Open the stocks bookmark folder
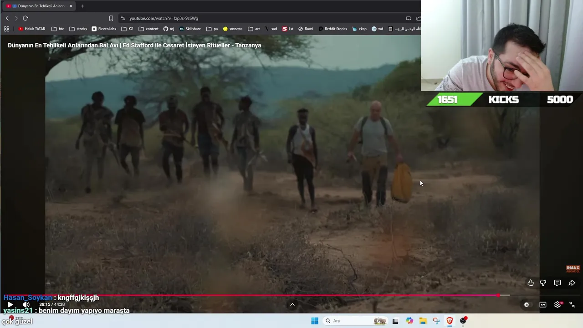The image size is (583, 328). coord(78,29)
